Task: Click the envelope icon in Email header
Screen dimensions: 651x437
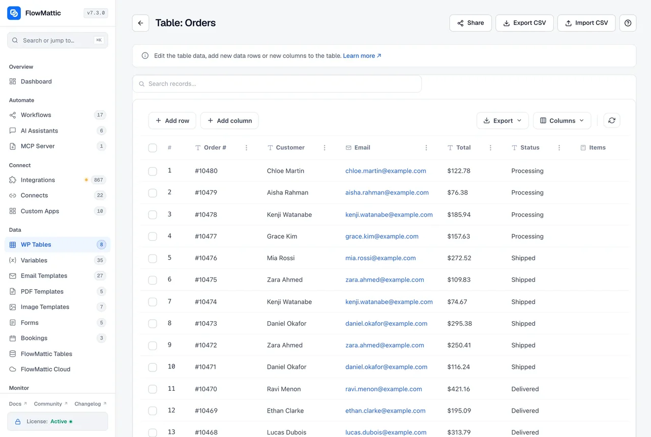Action: (348, 147)
